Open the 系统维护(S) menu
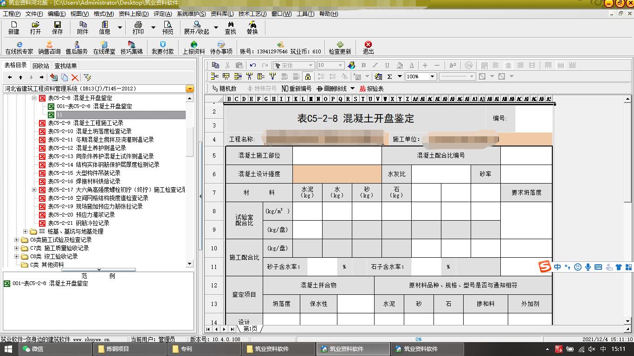The width and height of the screenshot is (634, 356). (191, 14)
